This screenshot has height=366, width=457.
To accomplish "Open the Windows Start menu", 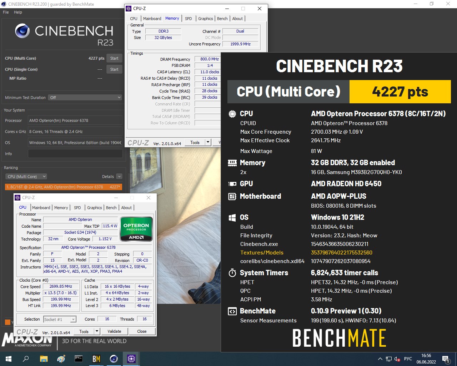I will point(9,359).
